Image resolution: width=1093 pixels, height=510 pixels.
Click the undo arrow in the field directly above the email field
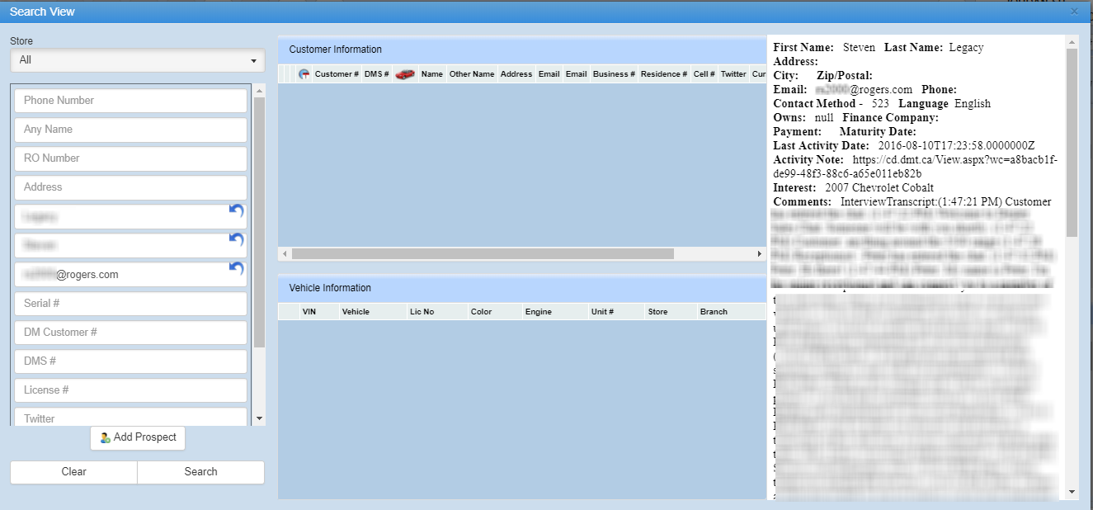(x=237, y=240)
